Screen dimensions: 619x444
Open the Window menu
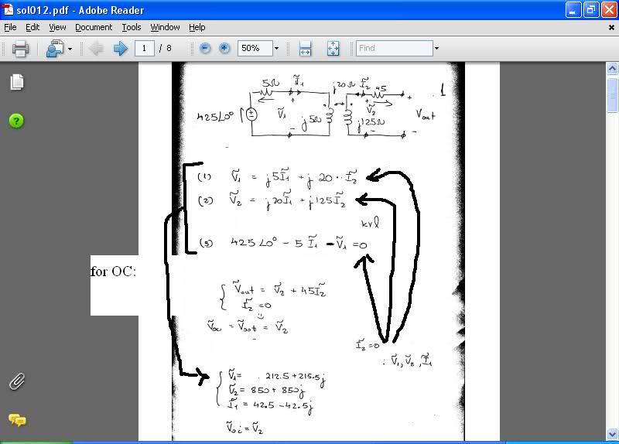pyautogui.click(x=165, y=27)
